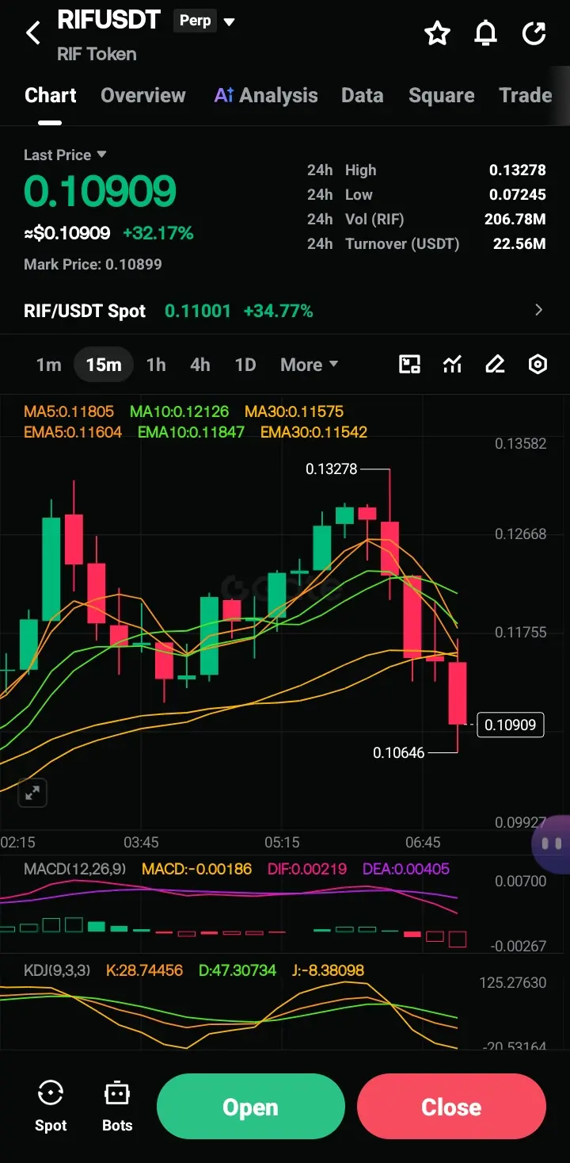Tap the EMA5:0.11604 indicator label

click(73, 433)
